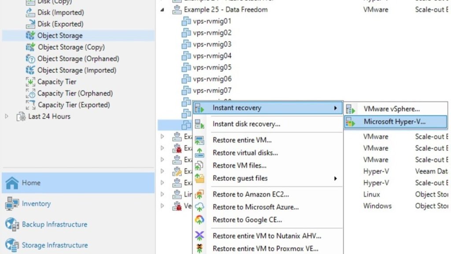Click the Last 24 Hours icon
The height and width of the screenshot is (254, 451).
pyautogui.click(x=21, y=116)
